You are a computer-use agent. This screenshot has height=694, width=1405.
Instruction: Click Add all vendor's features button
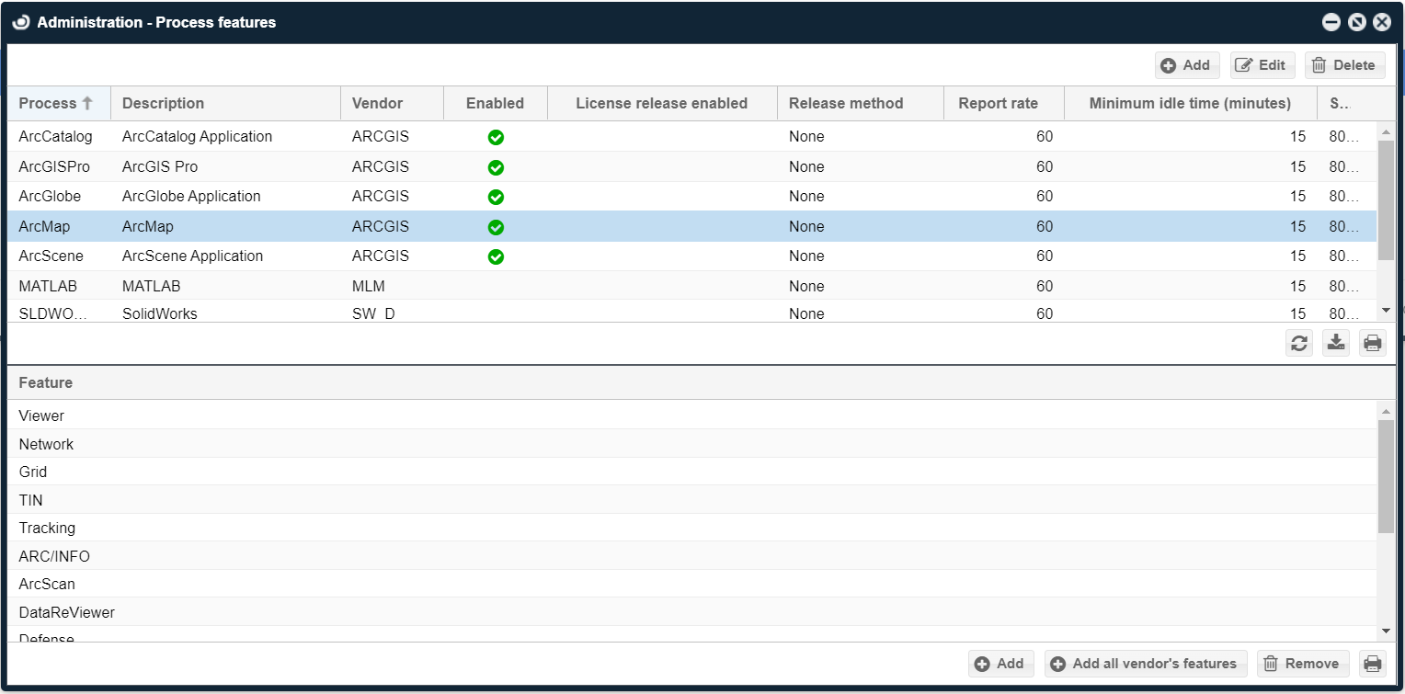pyautogui.click(x=1145, y=664)
